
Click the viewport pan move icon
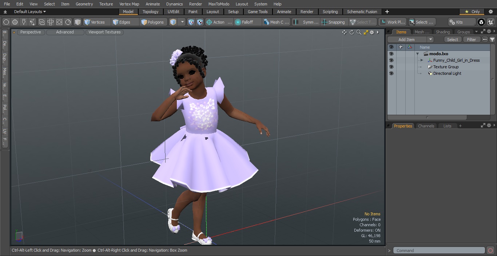point(344,32)
